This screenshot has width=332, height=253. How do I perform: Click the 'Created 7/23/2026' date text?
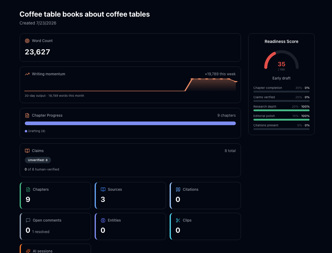(x=38, y=23)
